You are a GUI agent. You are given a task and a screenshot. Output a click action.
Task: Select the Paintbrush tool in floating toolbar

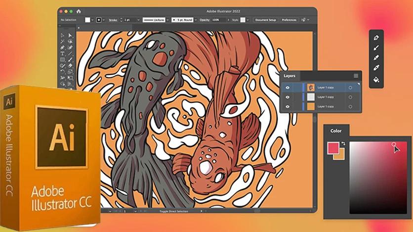click(x=376, y=48)
